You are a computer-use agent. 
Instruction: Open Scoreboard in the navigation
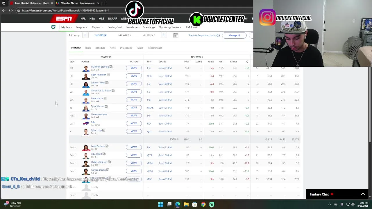[133, 27]
